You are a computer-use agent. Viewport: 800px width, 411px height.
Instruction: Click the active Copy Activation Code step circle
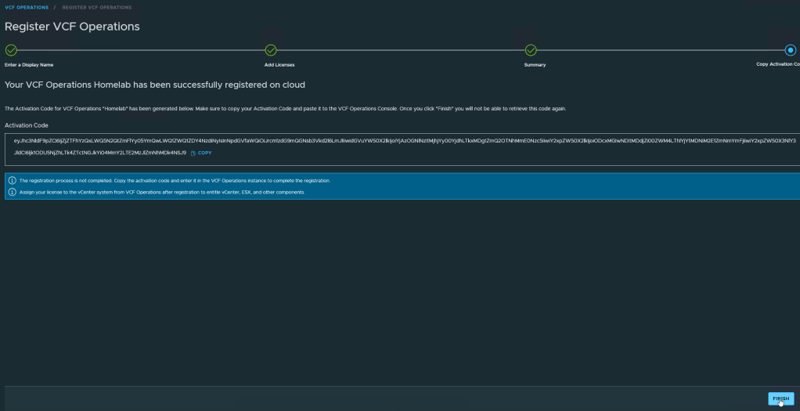(791, 50)
